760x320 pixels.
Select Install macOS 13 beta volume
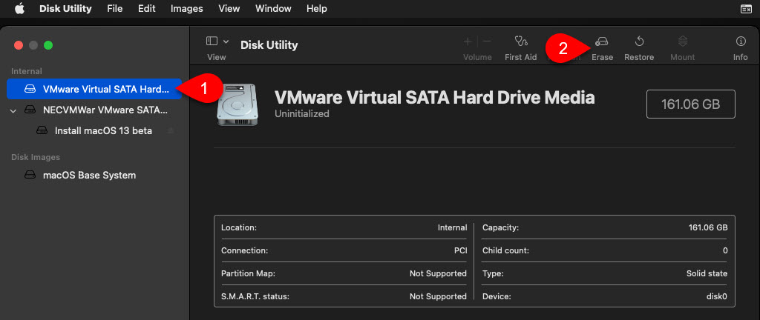click(103, 131)
